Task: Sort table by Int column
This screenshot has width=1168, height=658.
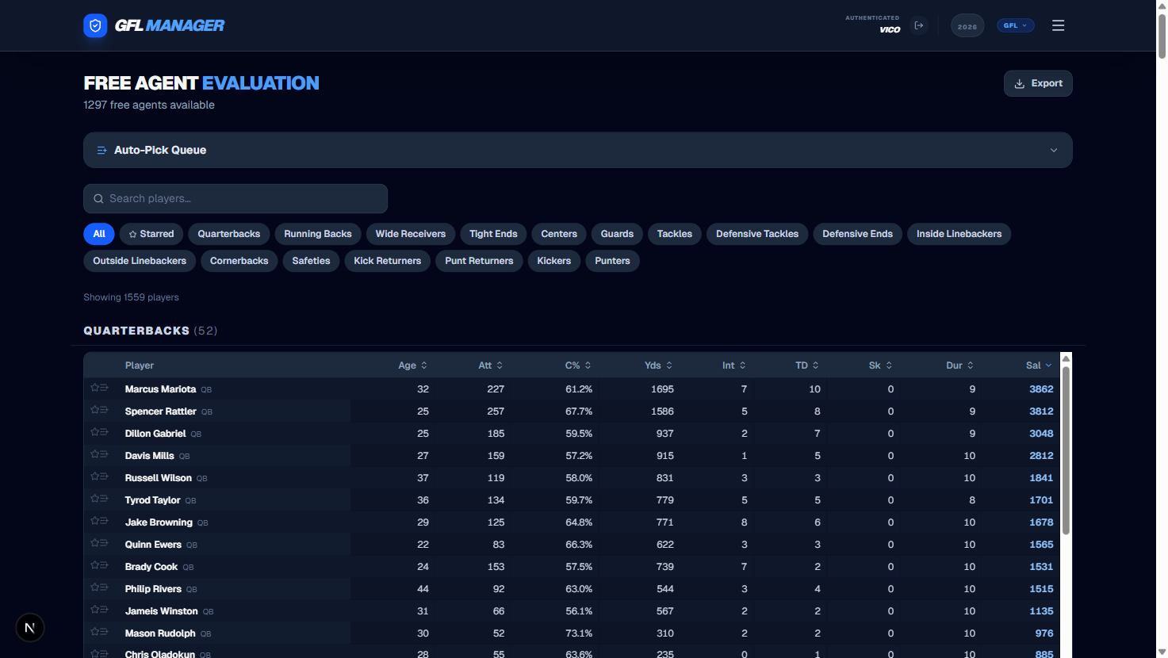Action: point(734,365)
